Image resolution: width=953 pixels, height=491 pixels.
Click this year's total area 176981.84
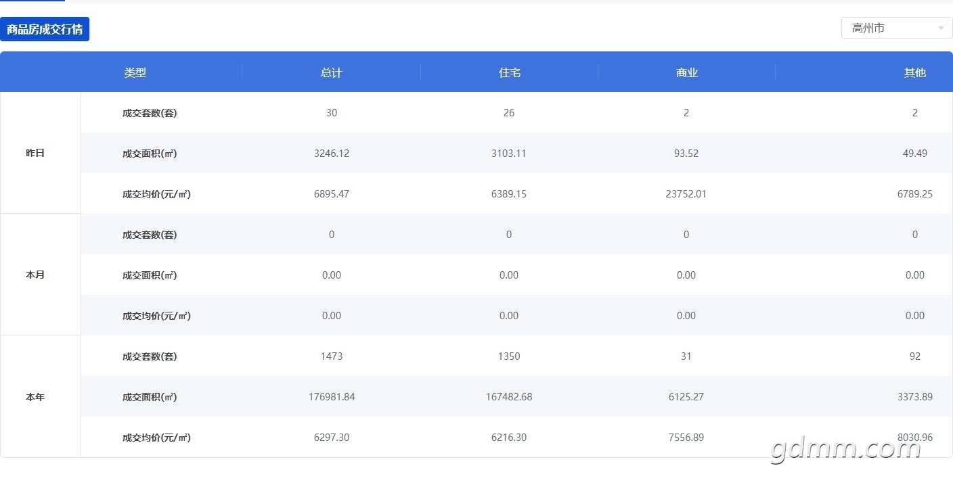(332, 397)
